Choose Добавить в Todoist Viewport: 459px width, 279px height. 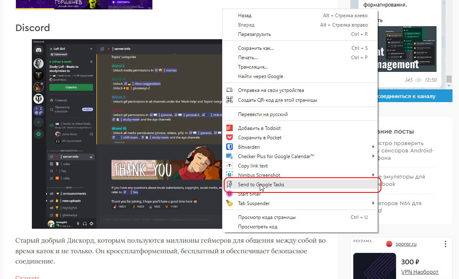[300, 128]
